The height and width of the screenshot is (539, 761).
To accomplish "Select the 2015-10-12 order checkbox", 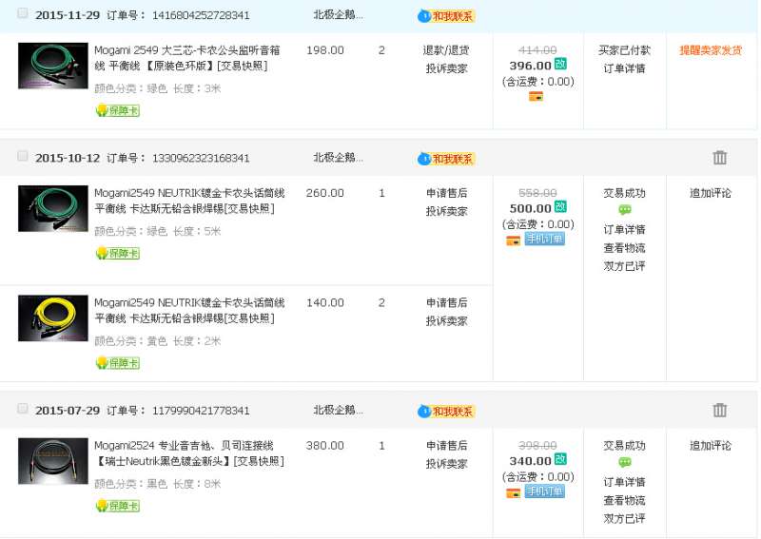I will click(x=23, y=157).
